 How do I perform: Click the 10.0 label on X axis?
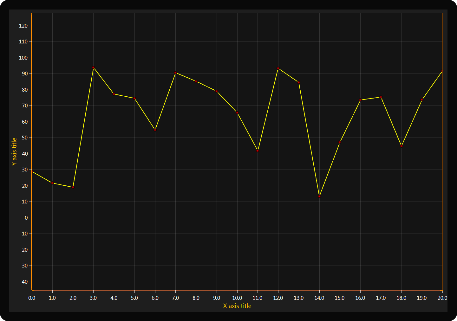click(237, 298)
